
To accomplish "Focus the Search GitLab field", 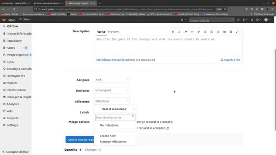I will (212, 20).
